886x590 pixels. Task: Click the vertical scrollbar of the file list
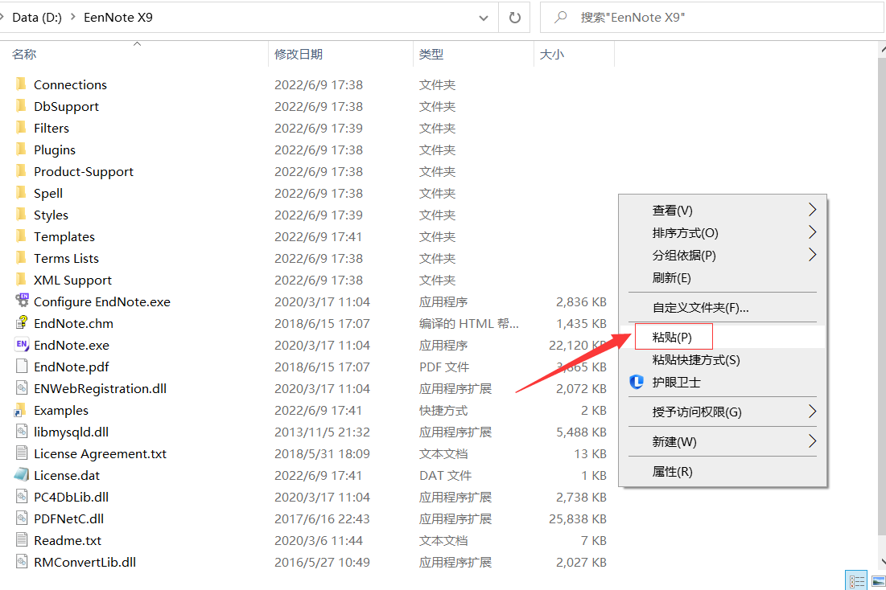(x=883, y=297)
